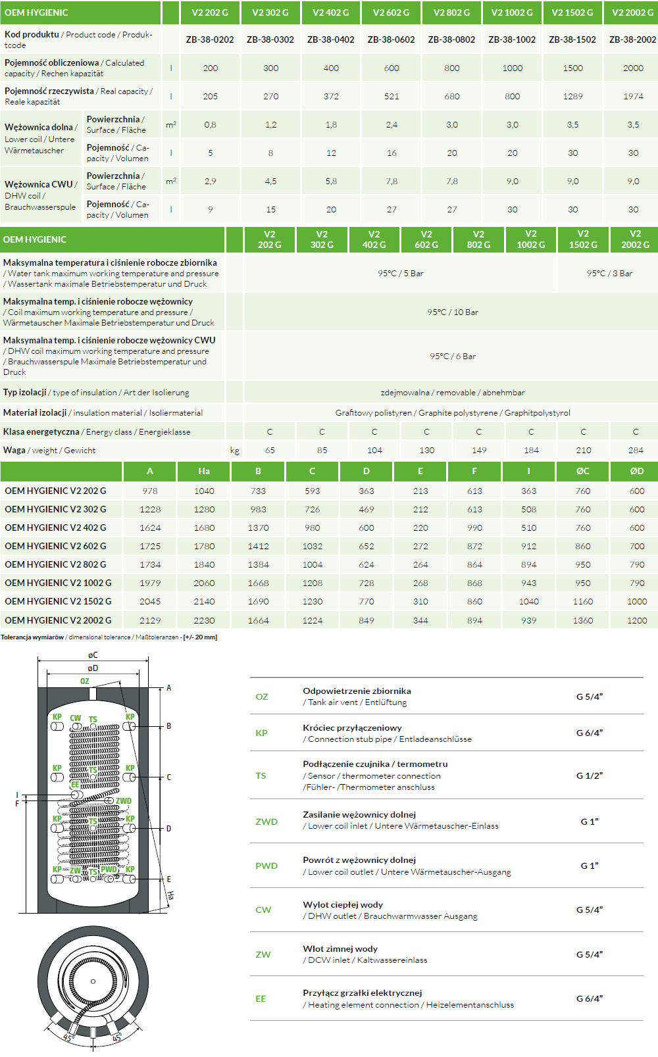Click the 'EE' code in the legend
This screenshot has height=1057, width=658.
[261, 998]
